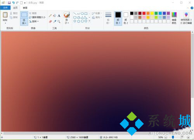Pick the red swatch in palette
The width and height of the screenshot is (194, 140).
[x=144, y=13]
